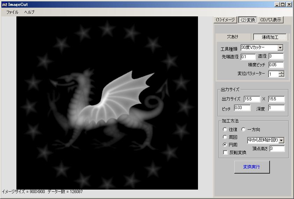Click the 頂点高さ input field
294x199 pixels.
click(x=277, y=149)
